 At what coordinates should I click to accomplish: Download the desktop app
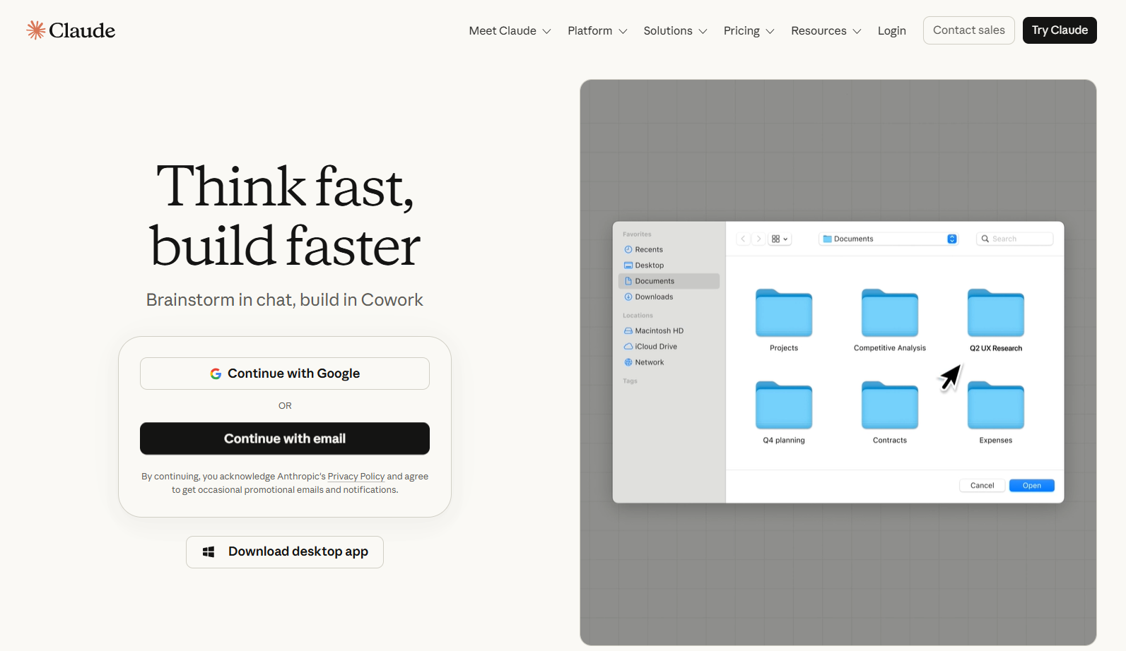285,552
